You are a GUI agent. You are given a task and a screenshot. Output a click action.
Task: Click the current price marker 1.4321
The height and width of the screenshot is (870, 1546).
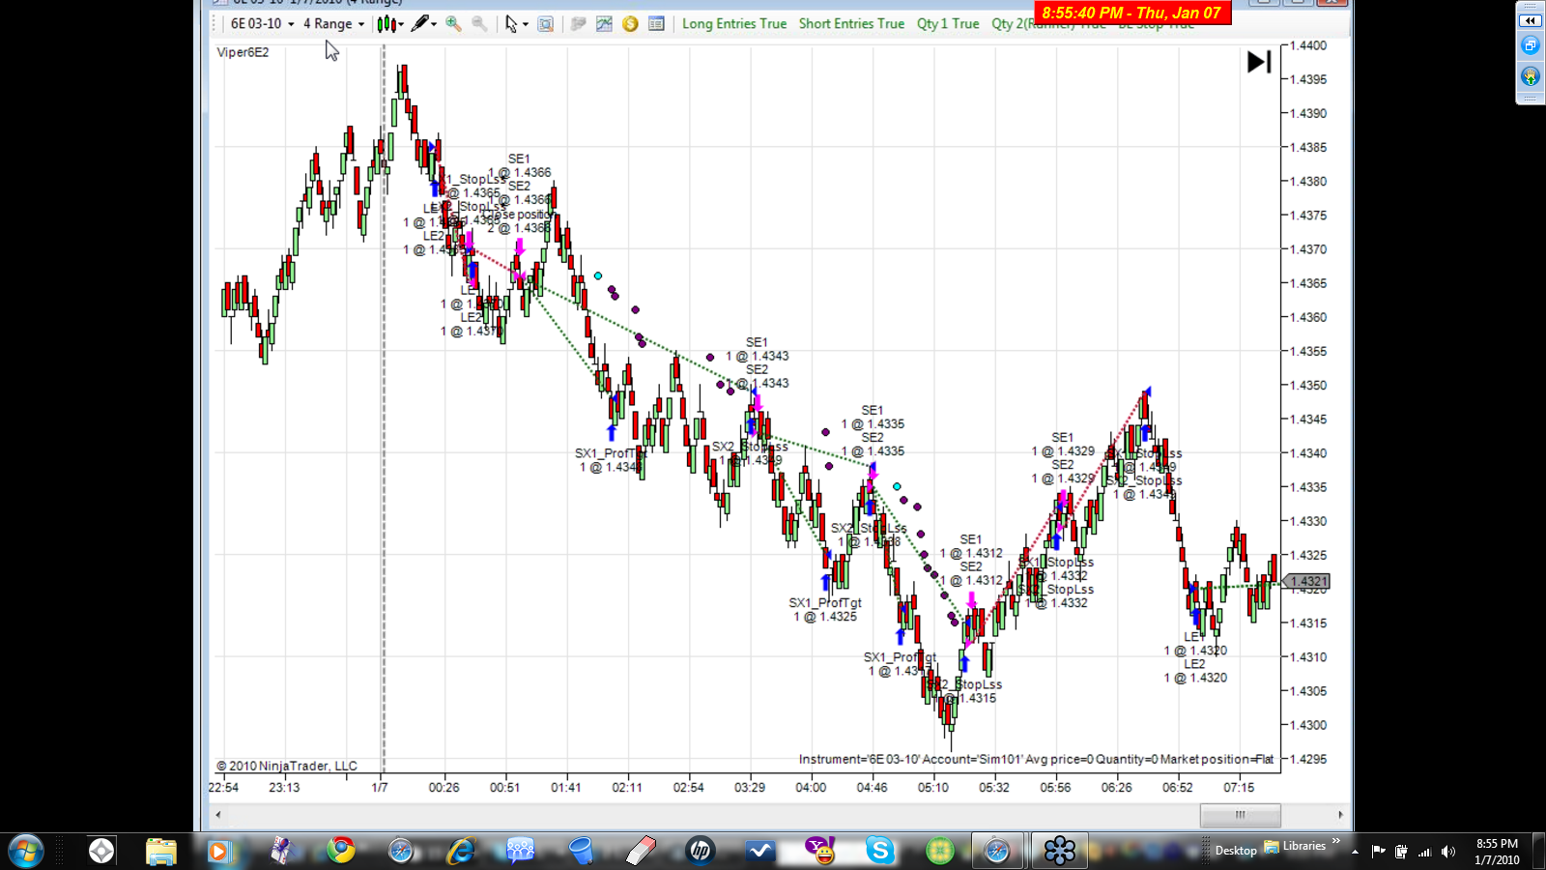pyautogui.click(x=1309, y=581)
